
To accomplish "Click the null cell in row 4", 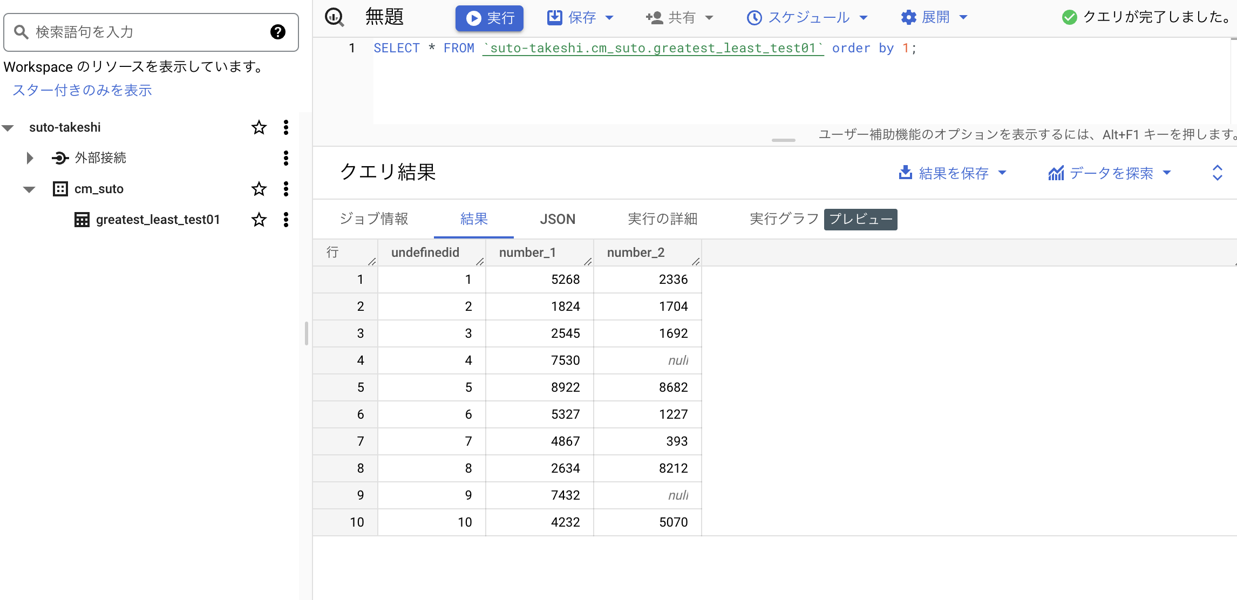I will coord(648,360).
